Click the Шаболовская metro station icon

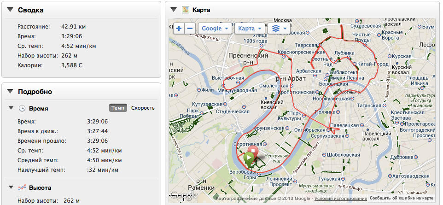[x=324, y=154]
